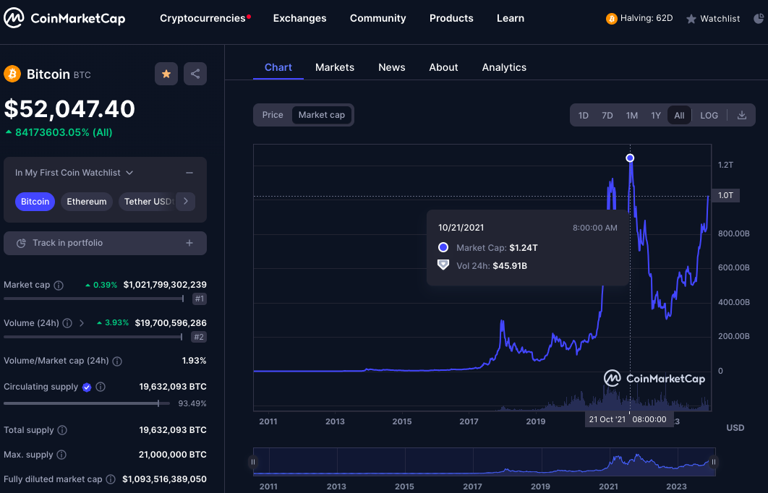Click the Circulating supply info icon
The image size is (768, 493).
[101, 387]
